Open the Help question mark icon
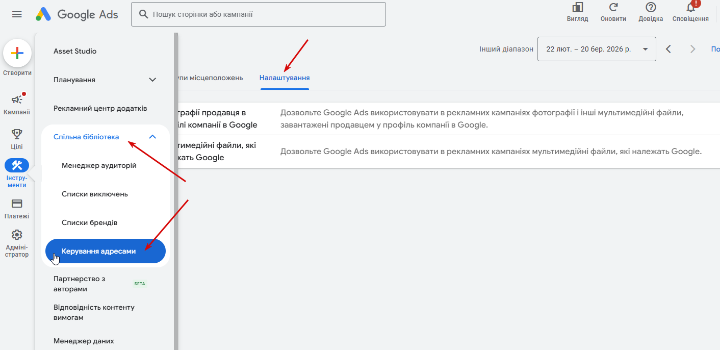 click(x=651, y=7)
